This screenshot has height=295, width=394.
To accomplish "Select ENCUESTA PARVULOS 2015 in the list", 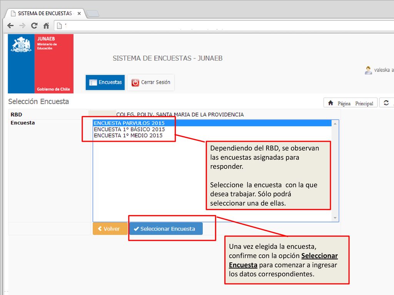I will [212, 123].
